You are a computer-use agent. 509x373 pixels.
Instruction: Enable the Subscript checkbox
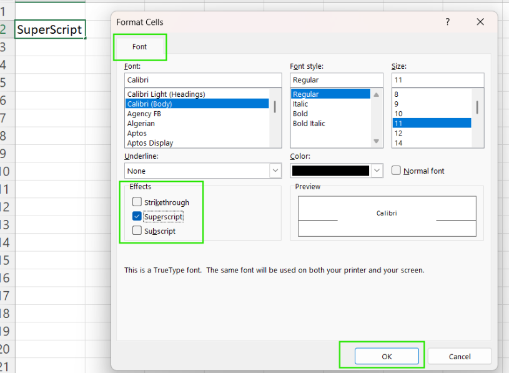click(x=137, y=231)
